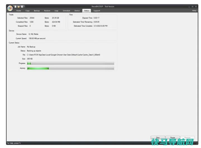The height and width of the screenshot is (148, 201).
Task: Open the Device tab
Action: 77,11
